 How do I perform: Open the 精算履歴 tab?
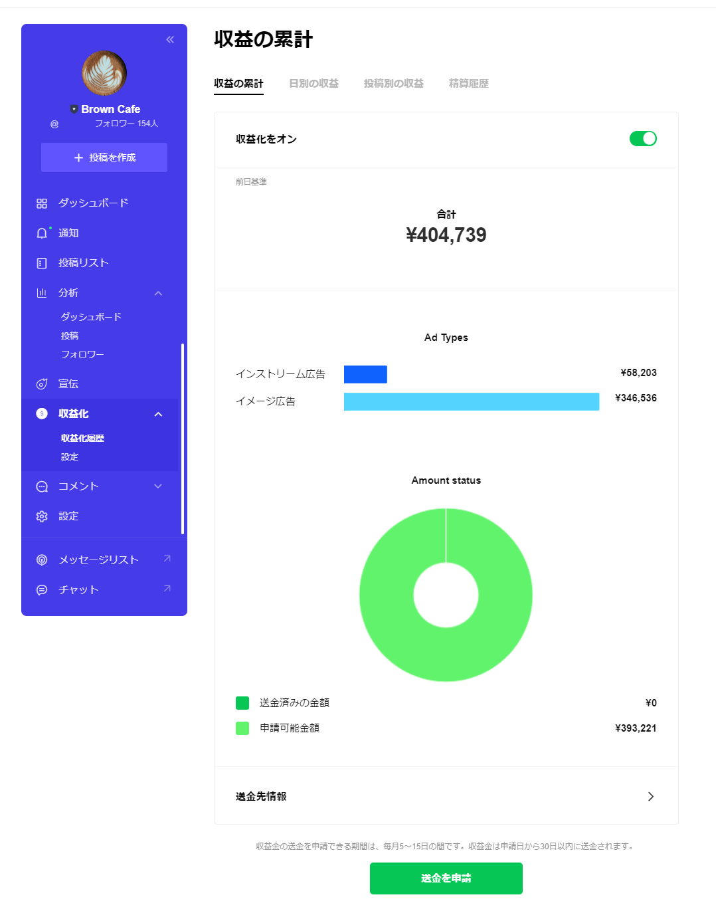coord(468,84)
